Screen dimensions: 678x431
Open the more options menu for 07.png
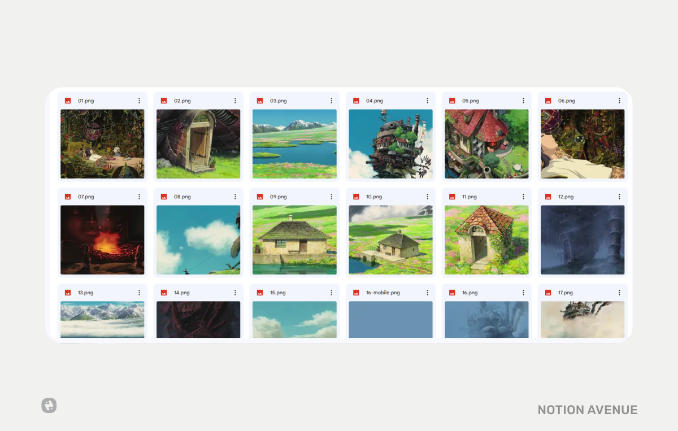pyautogui.click(x=139, y=197)
